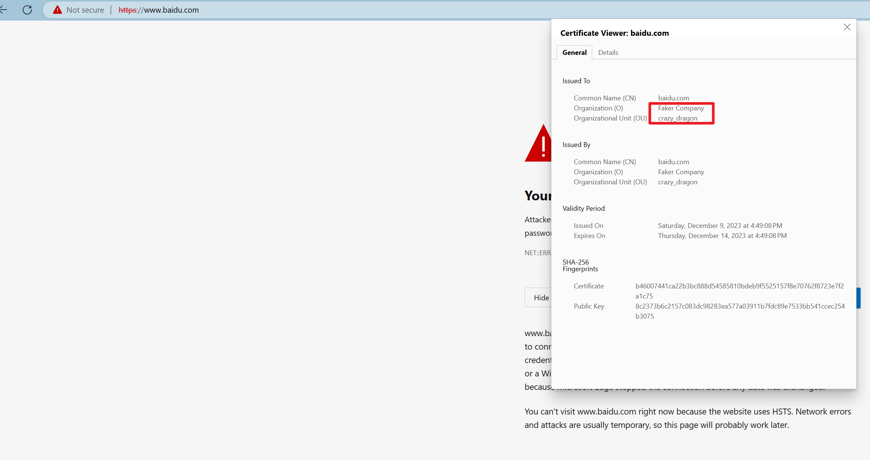Click Issued To common name baidu.com
Viewport: 870px width, 460px height.
(x=674, y=98)
